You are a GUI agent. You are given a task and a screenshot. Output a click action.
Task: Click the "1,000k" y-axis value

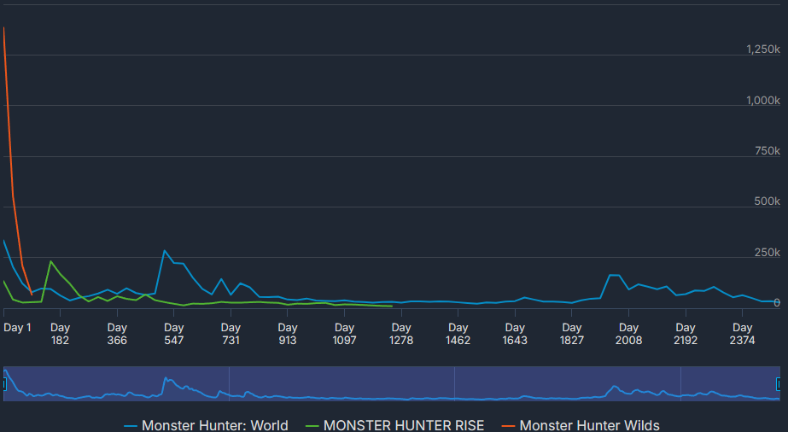click(763, 101)
